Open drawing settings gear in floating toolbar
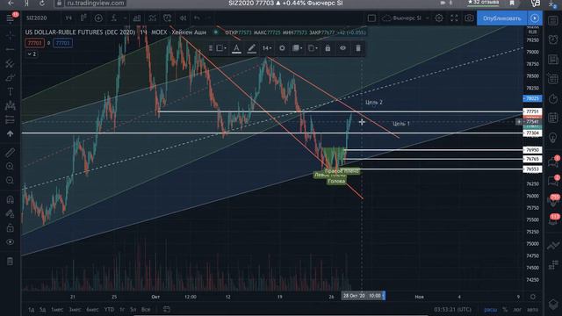The image size is (562, 316). coord(282,48)
